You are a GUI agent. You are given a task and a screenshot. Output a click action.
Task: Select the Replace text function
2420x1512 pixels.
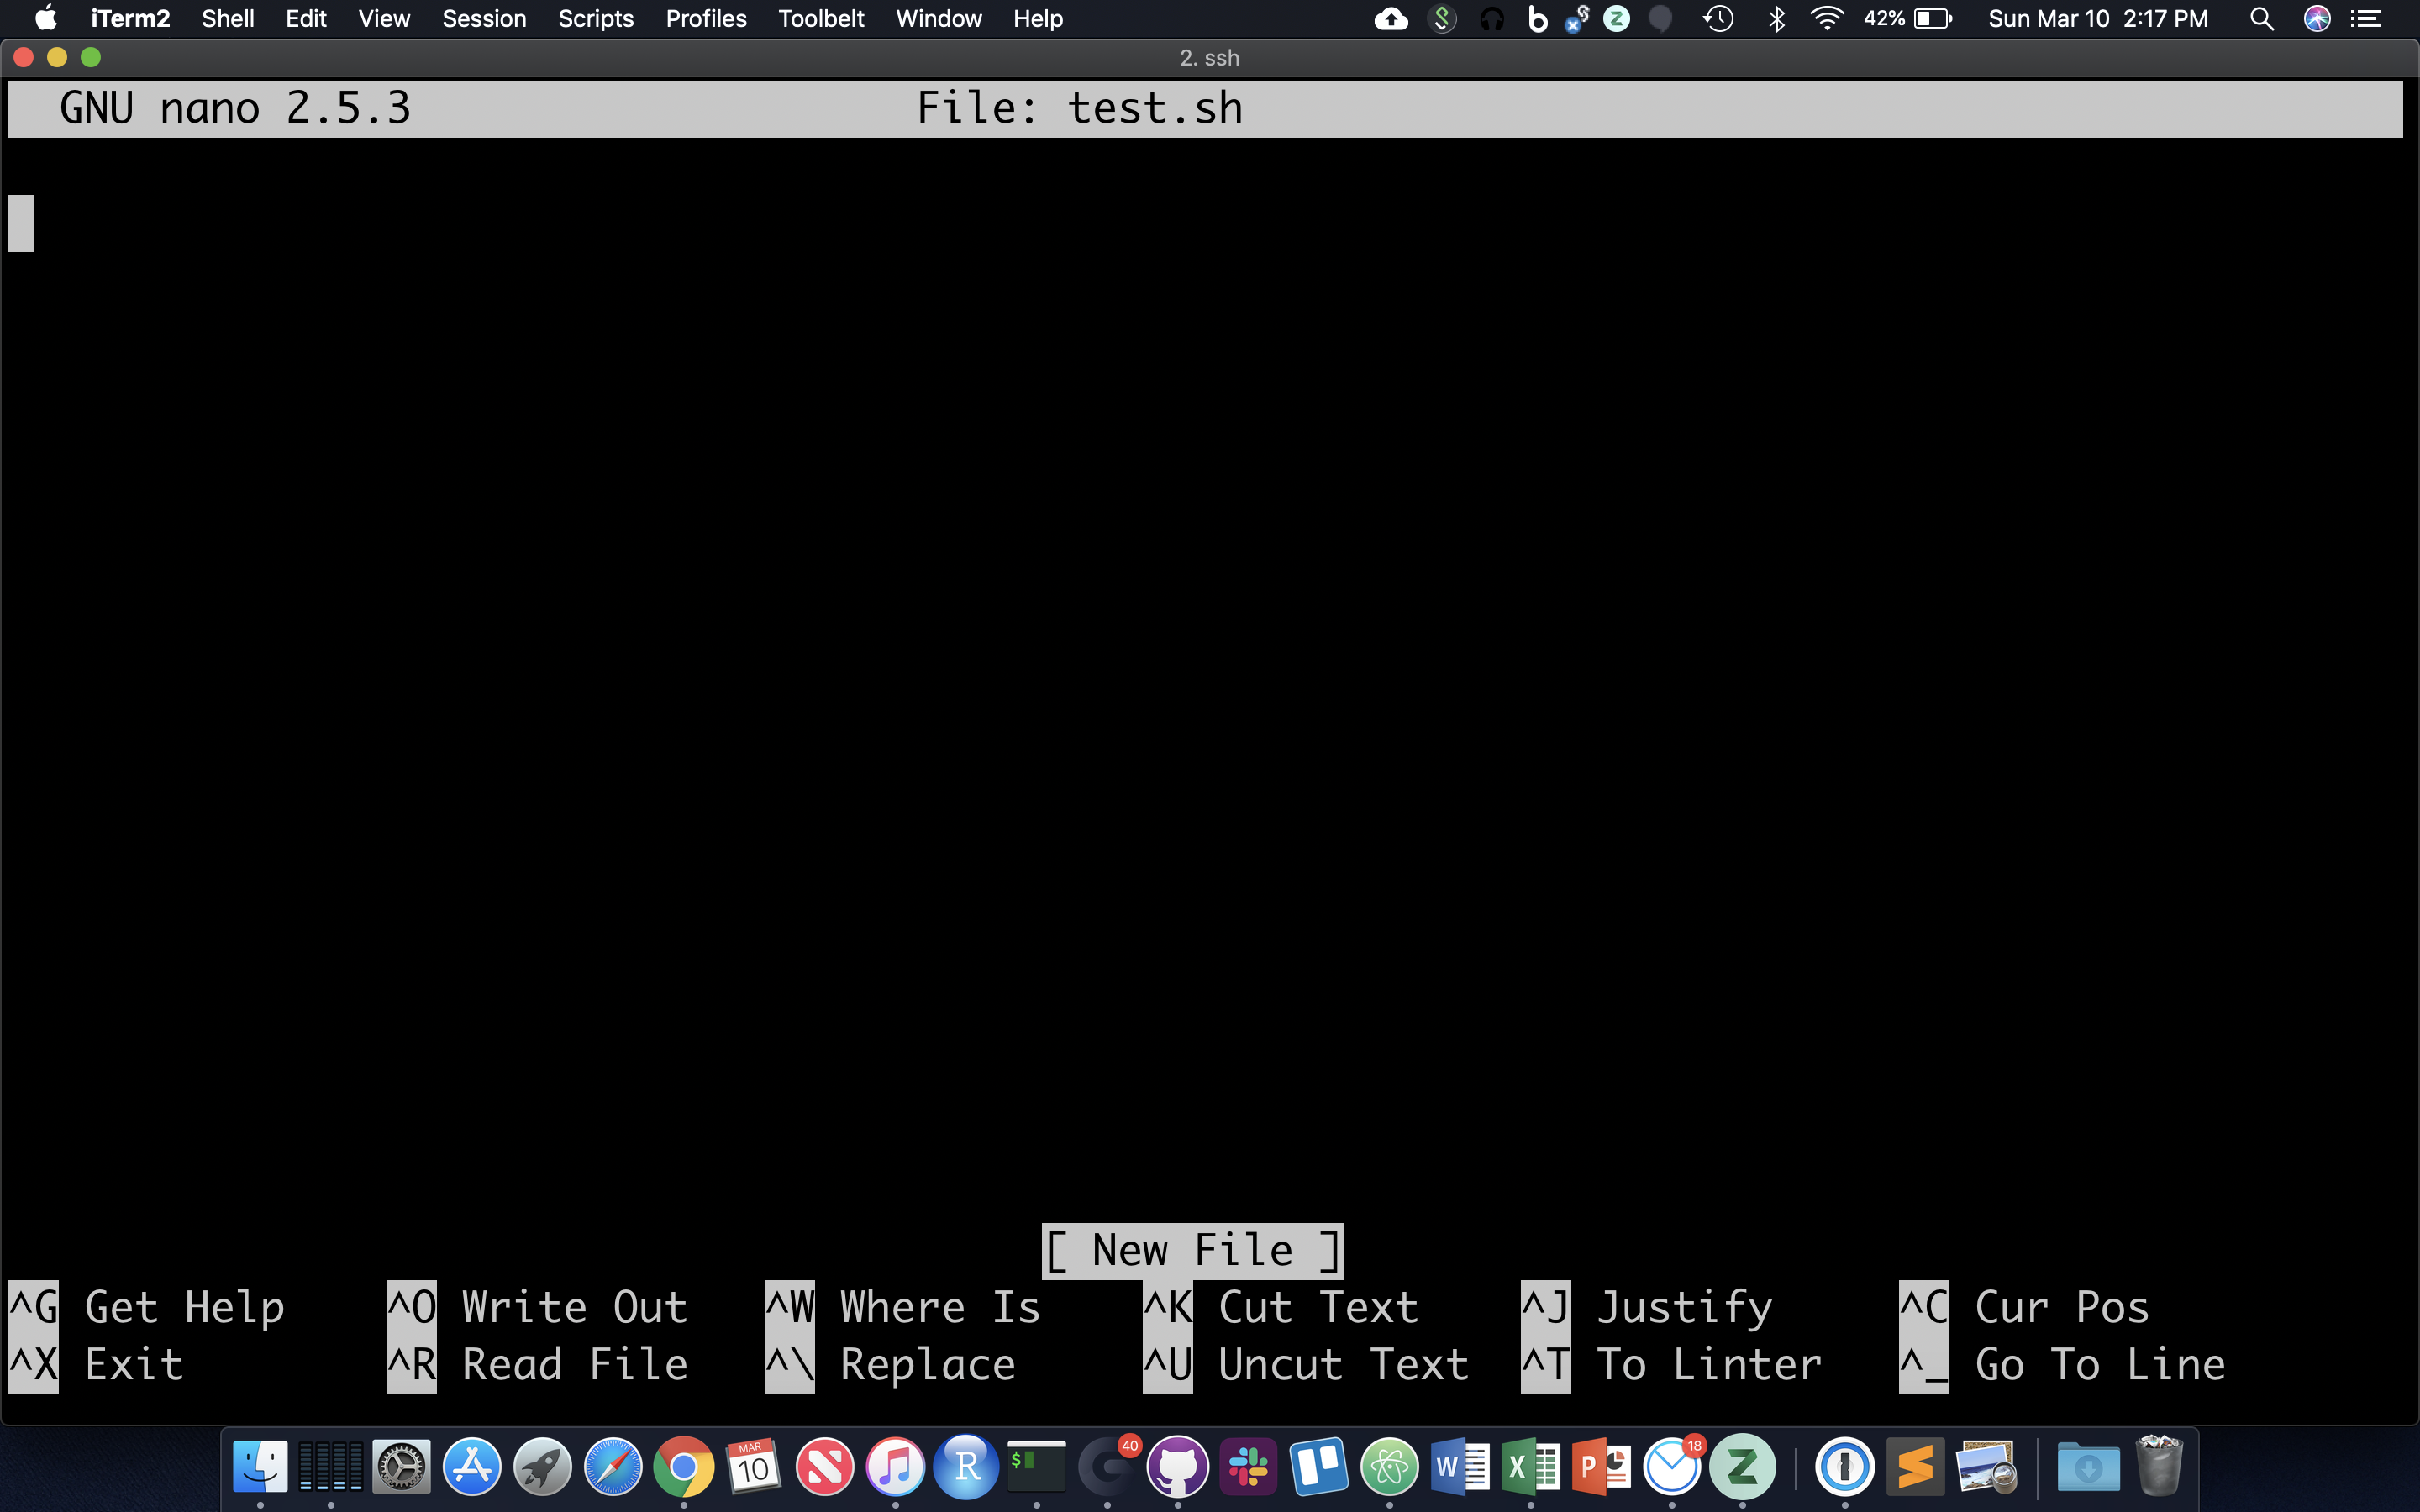click(x=925, y=1364)
